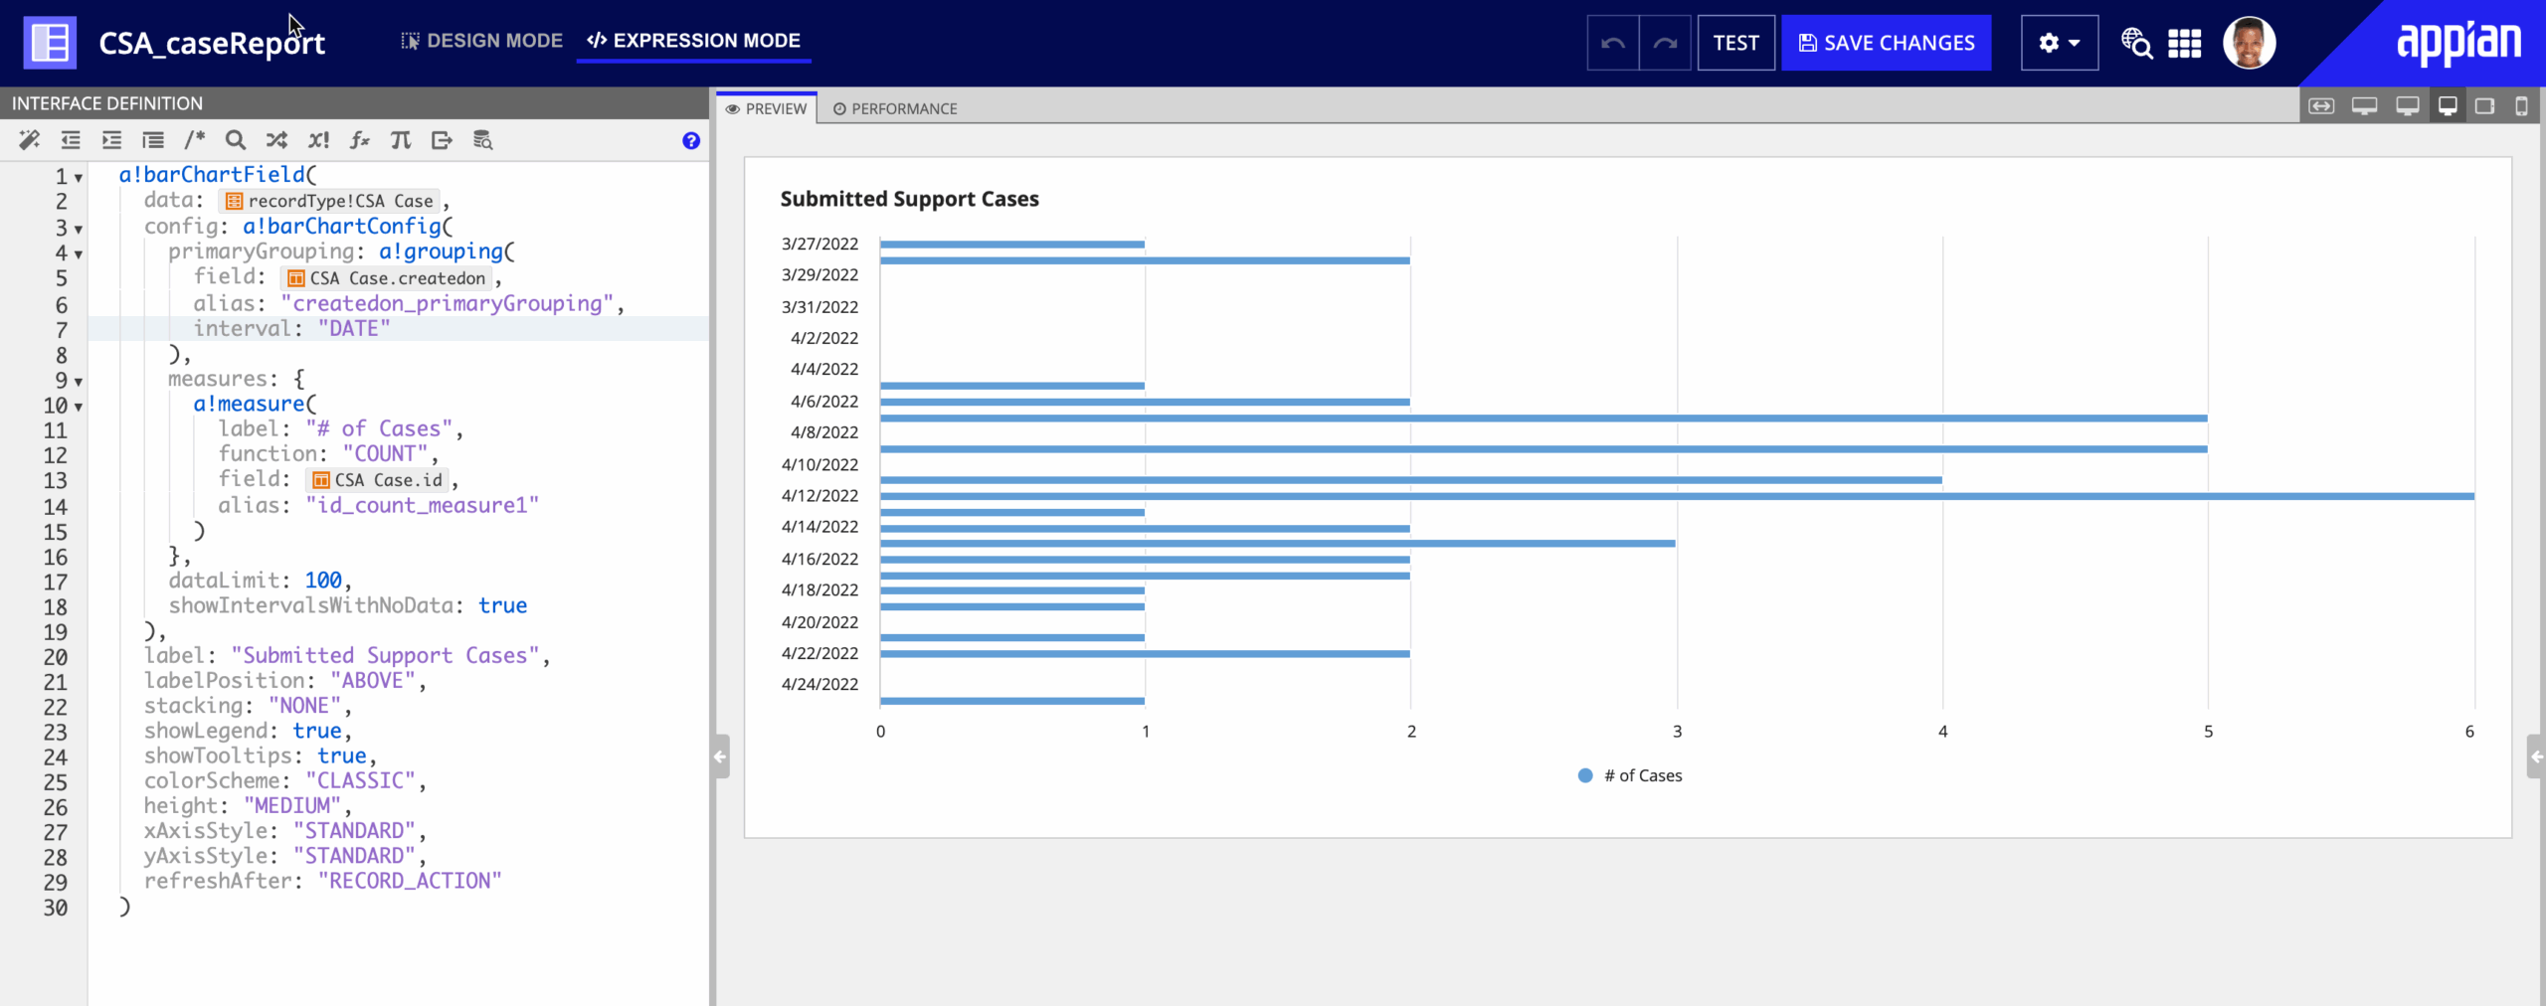Click the save-as export arrow icon
The height and width of the screenshot is (1006, 2546).
coord(442,140)
